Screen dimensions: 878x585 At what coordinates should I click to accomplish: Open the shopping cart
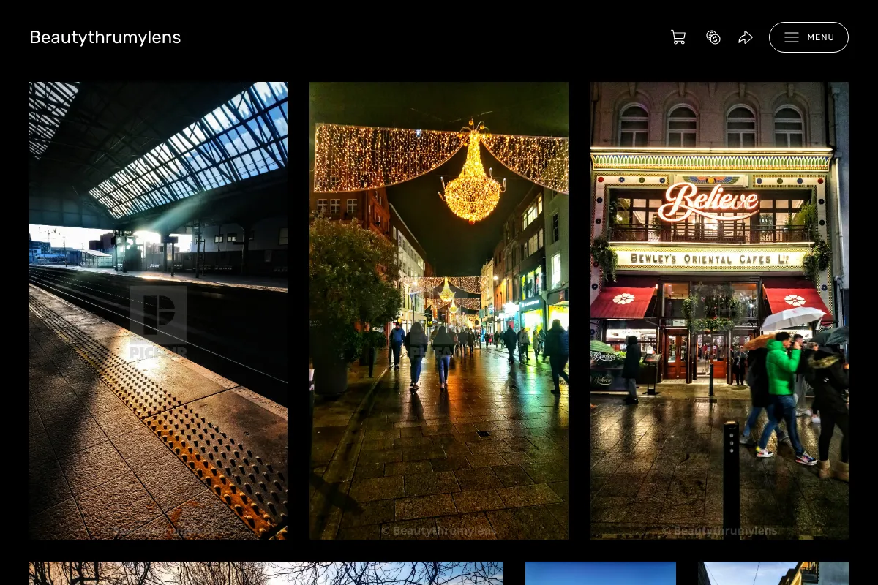(678, 37)
